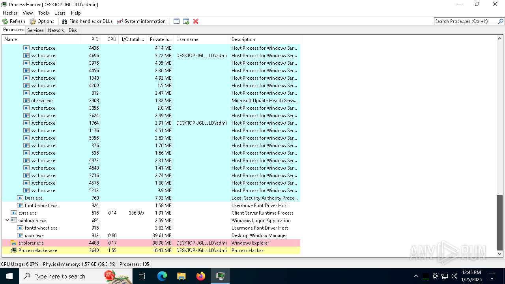505x284 pixels.
Task: Select the ProcessHacker.exe process icon
Action: tap(14, 250)
